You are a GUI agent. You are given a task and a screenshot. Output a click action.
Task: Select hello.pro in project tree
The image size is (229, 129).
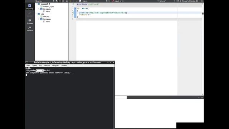[46, 16]
